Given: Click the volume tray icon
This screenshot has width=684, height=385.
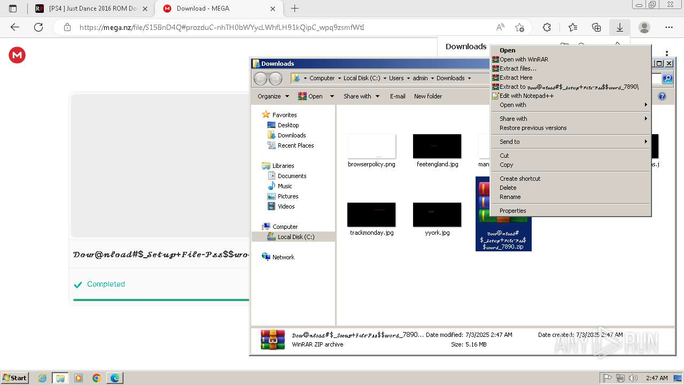Looking at the screenshot, I should 633,378.
